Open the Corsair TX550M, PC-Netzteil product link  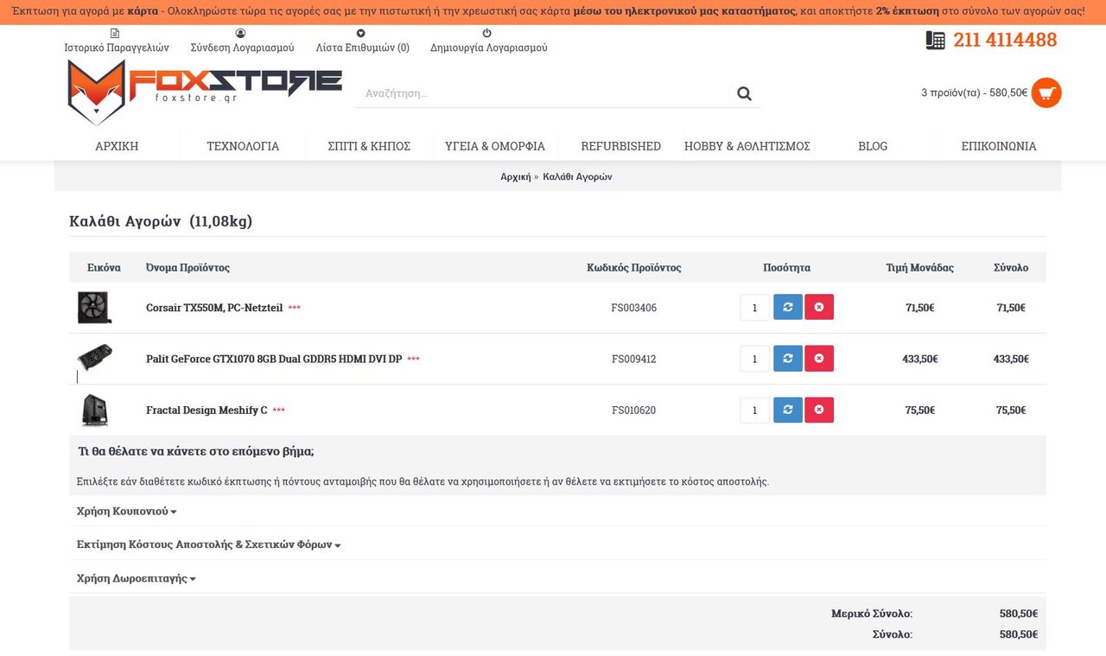coord(214,308)
